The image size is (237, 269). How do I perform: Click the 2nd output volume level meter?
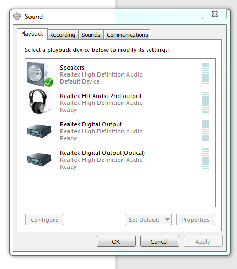pos(205,102)
